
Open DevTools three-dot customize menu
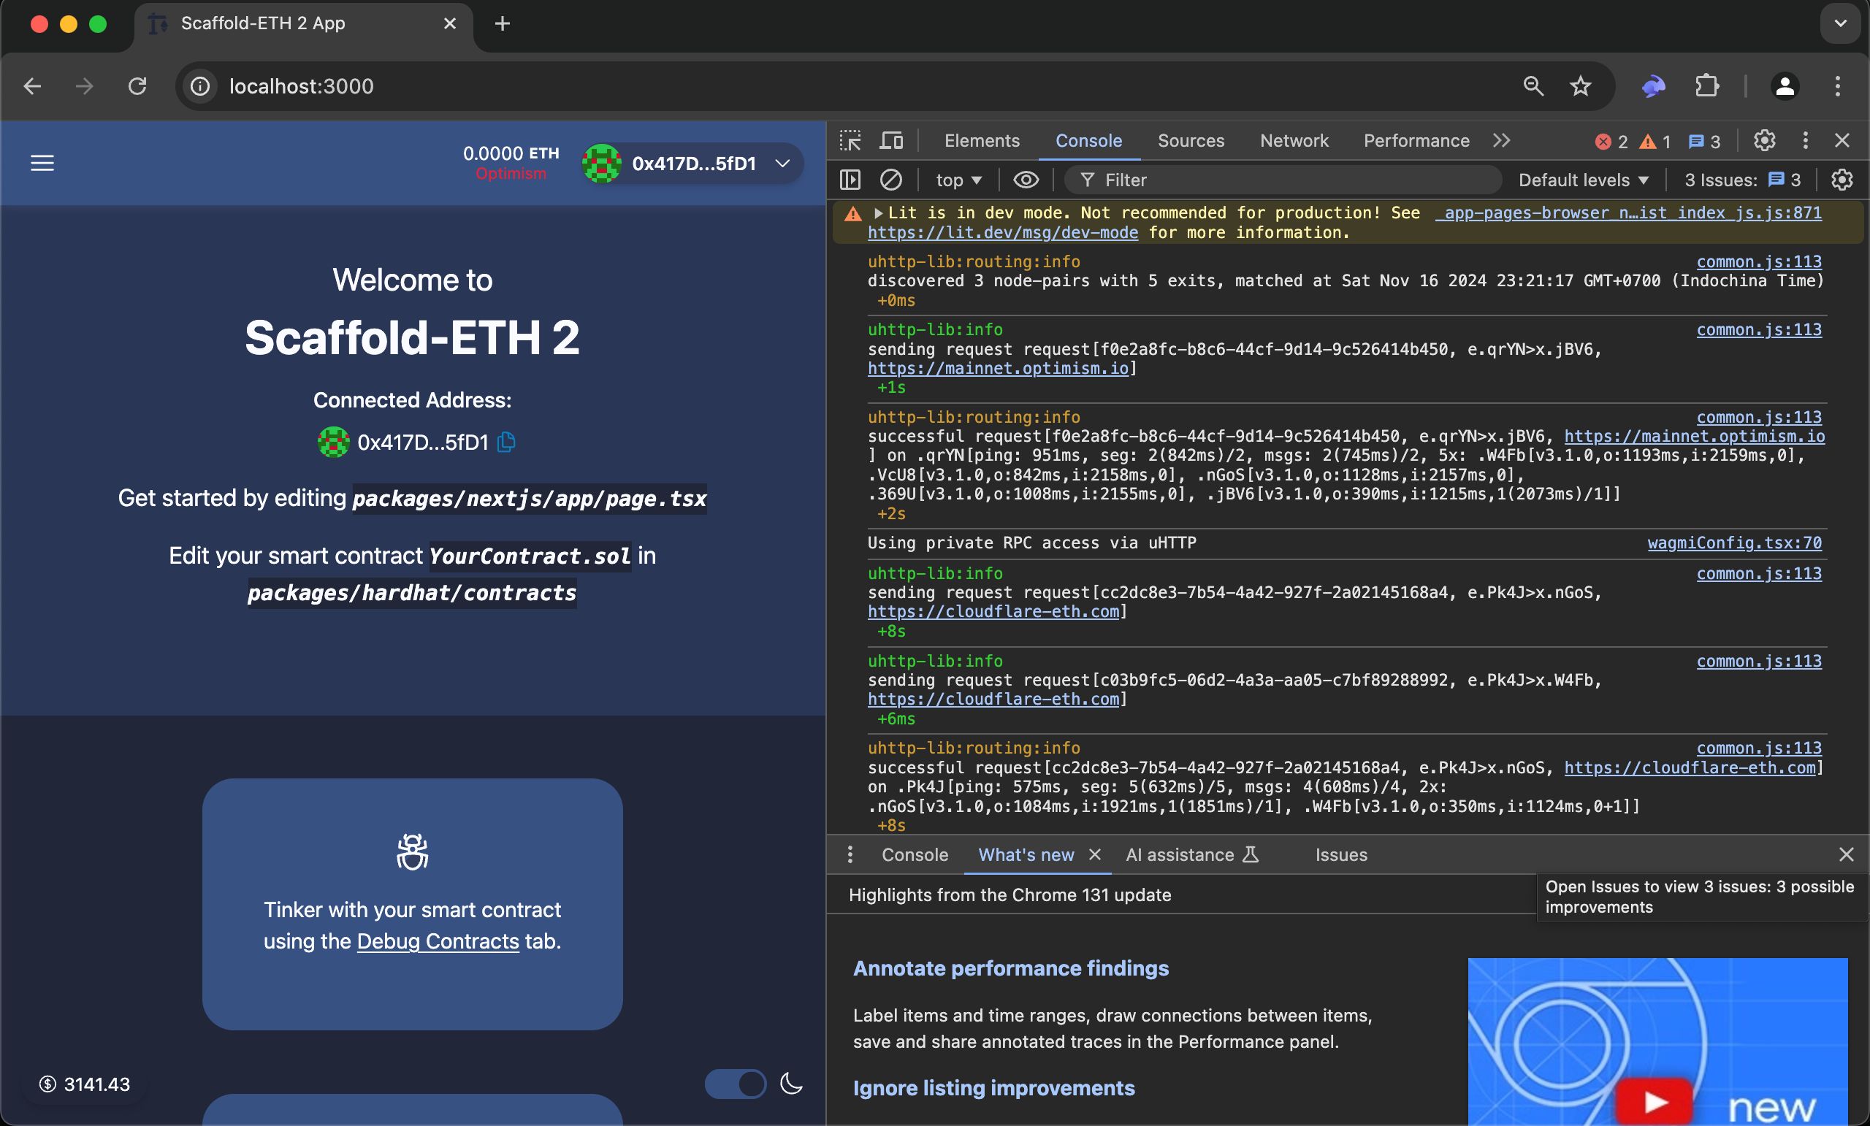click(x=1806, y=140)
